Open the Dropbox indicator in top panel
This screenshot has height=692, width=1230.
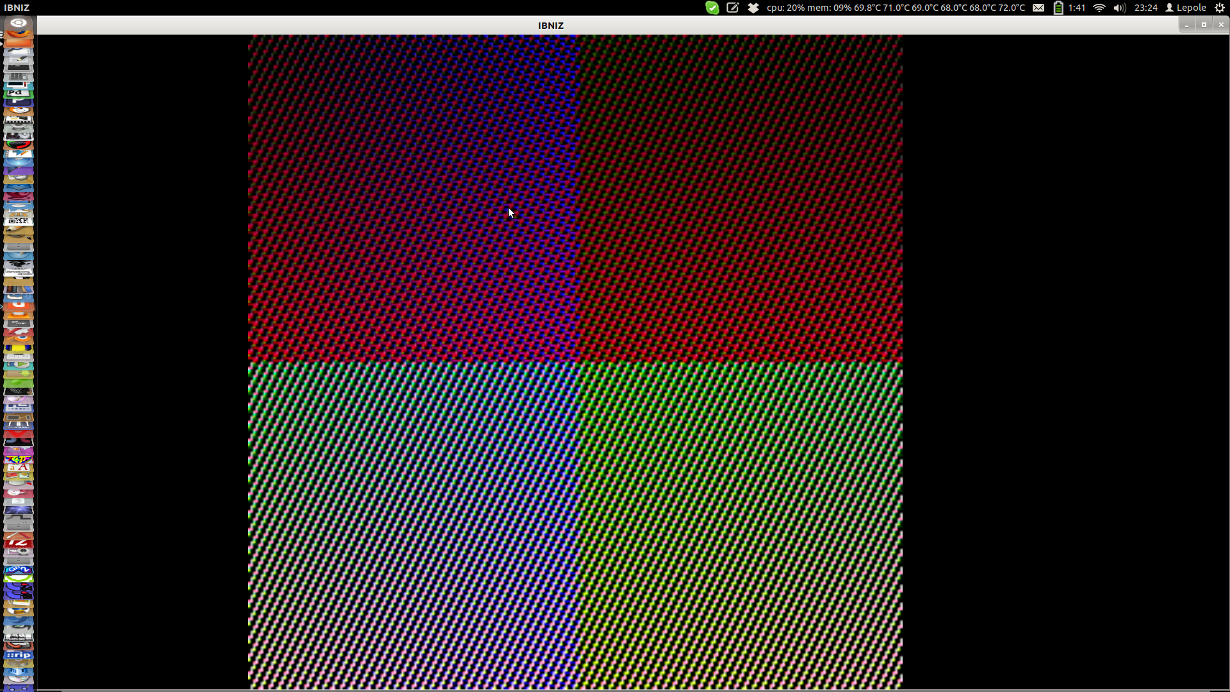tap(753, 8)
